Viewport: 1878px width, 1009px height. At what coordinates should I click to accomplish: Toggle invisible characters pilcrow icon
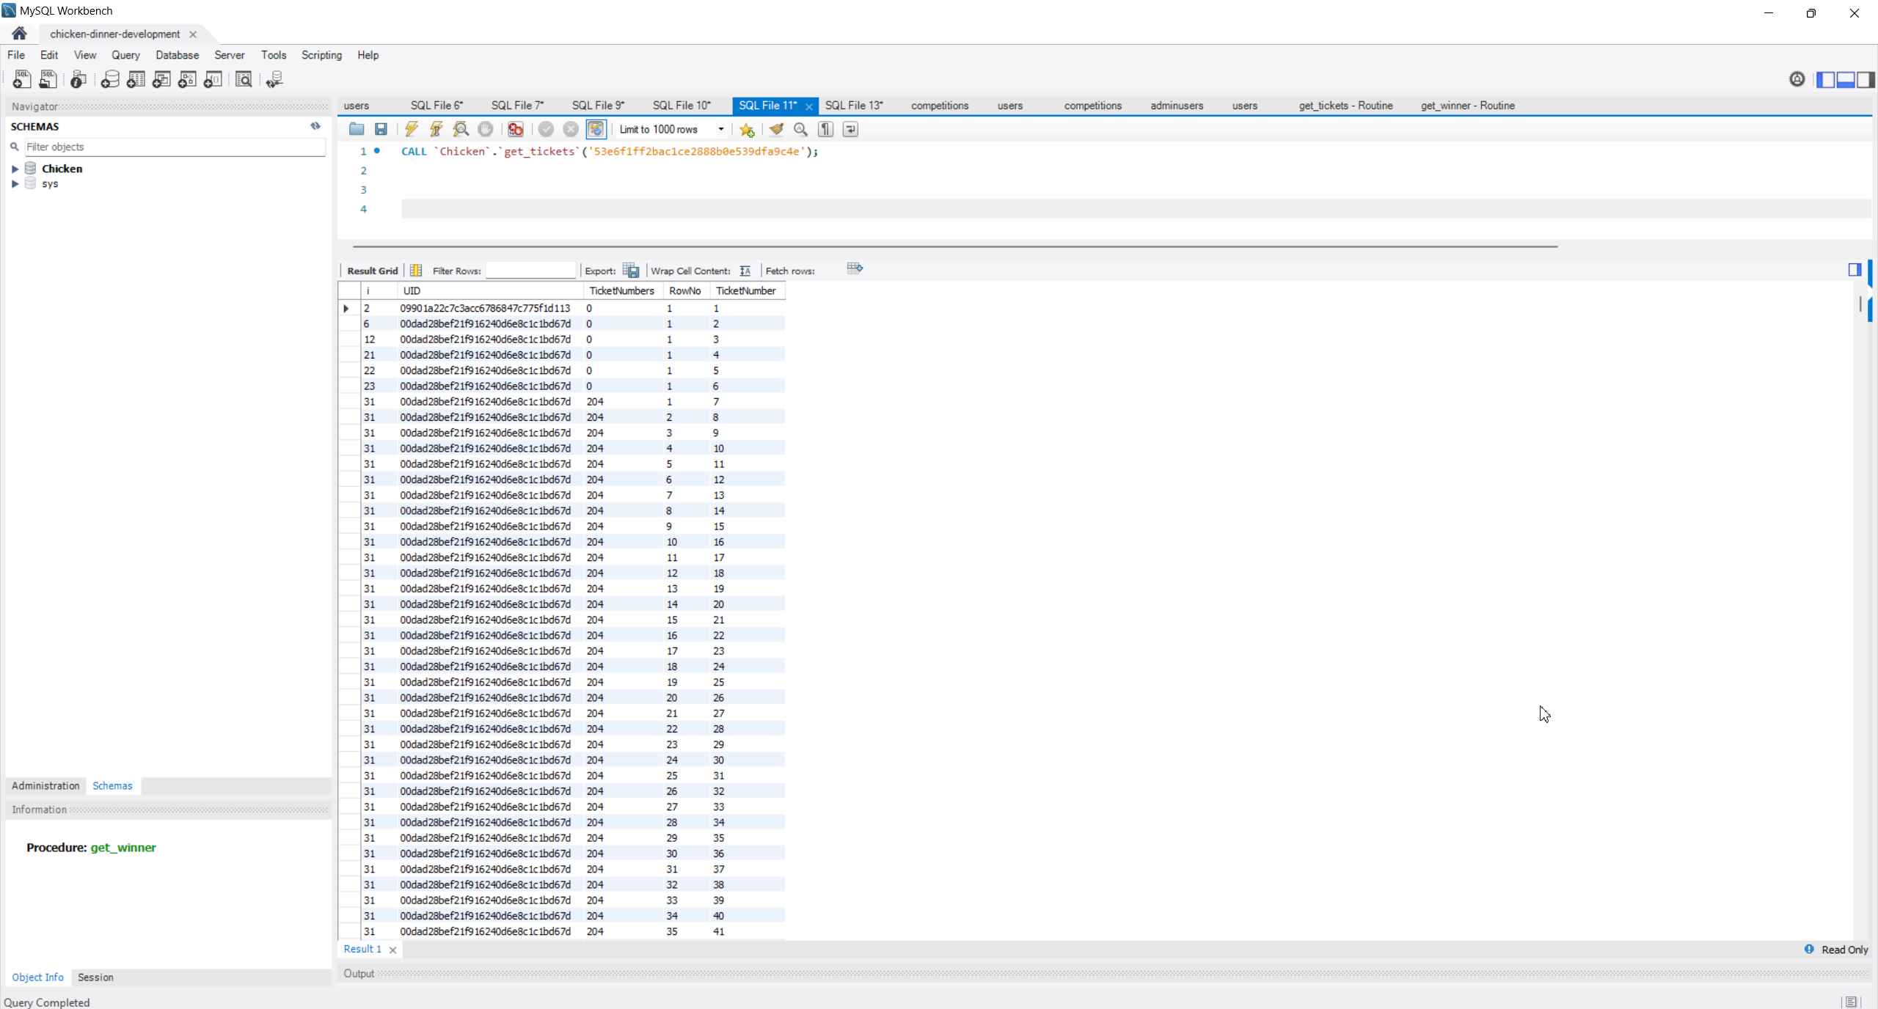click(x=826, y=129)
